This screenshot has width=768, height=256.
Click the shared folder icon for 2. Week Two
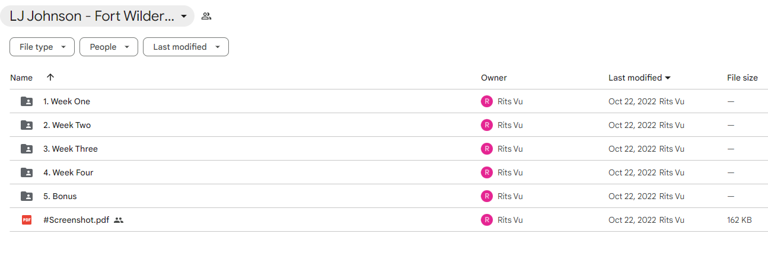tap(27, 125)
